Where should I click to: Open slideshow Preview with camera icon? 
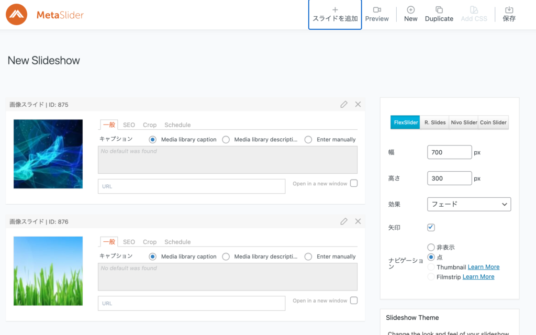coord(377,10)
